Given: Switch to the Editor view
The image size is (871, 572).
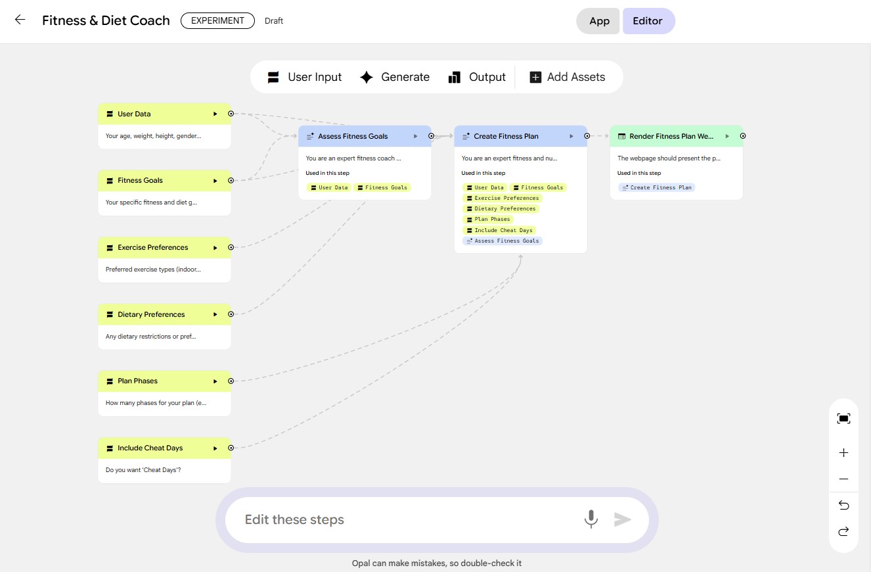Looking at the screenshot, I should tap(648, 21).
